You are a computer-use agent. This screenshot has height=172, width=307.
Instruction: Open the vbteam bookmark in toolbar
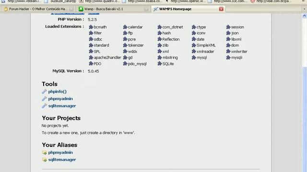pos(22,1)
